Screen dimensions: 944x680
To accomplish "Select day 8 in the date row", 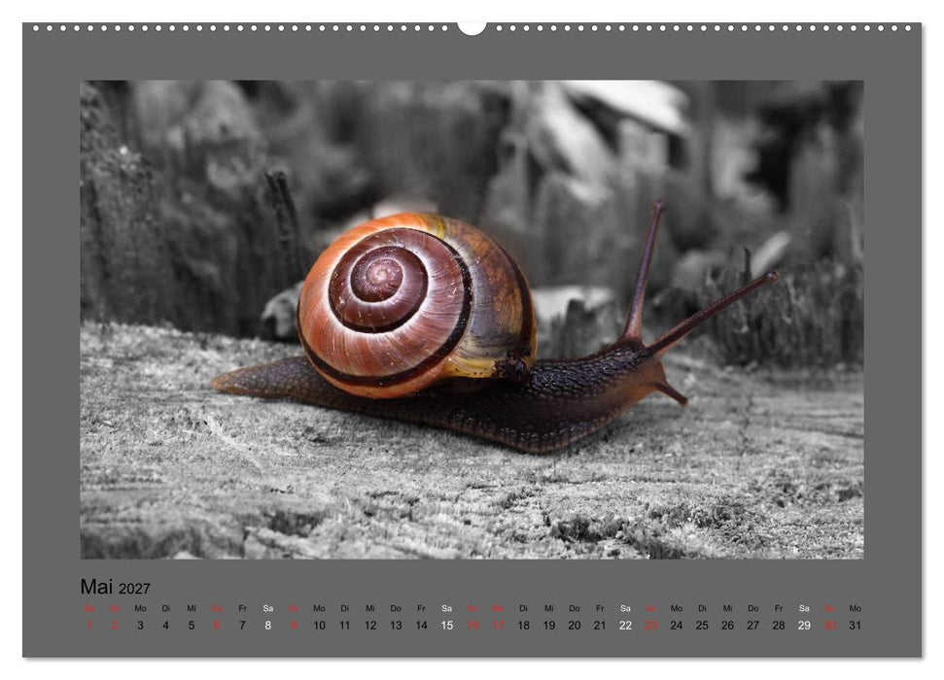I will click(x=268, y=626).
